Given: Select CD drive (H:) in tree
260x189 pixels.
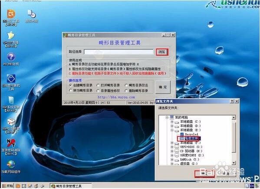Looking at the screenshot, I should 191,151.
